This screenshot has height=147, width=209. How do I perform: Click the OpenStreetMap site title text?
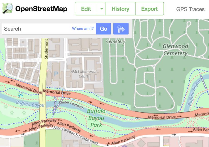41,9
